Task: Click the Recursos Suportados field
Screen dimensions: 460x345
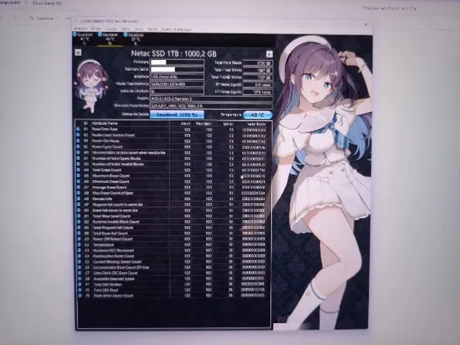Action: click(x=211, y=106)
